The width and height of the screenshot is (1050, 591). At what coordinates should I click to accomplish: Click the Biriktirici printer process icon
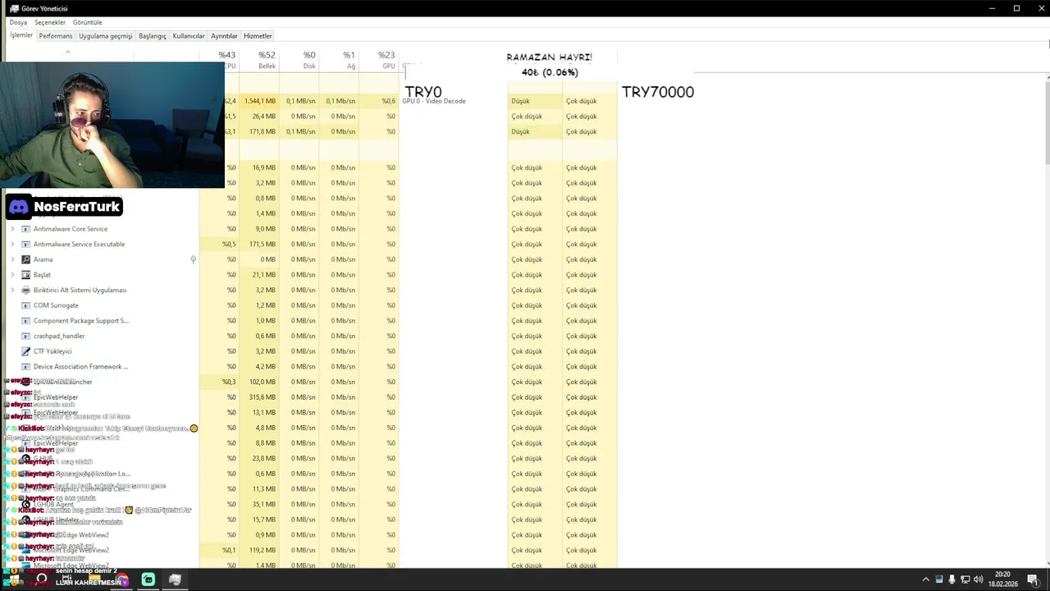[25, 291]
